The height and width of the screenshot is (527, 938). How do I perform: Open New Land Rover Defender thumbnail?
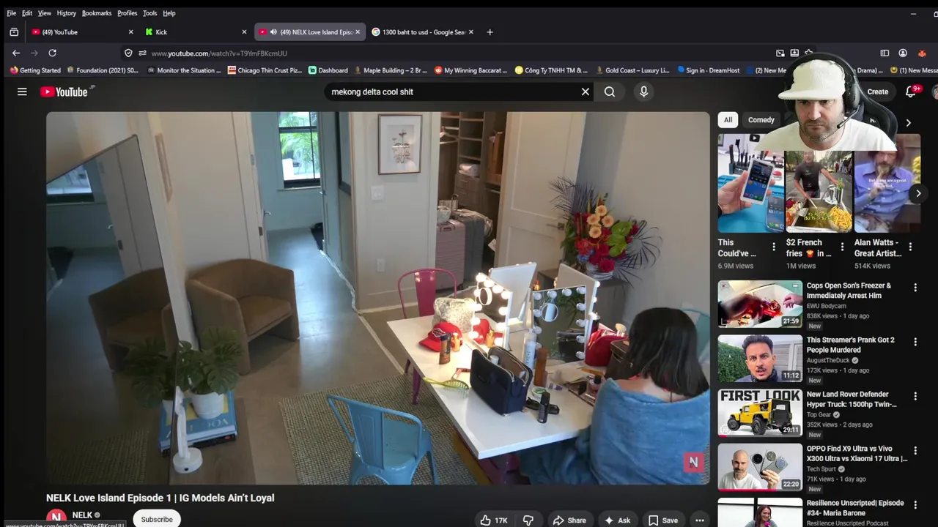pos(760,412)
